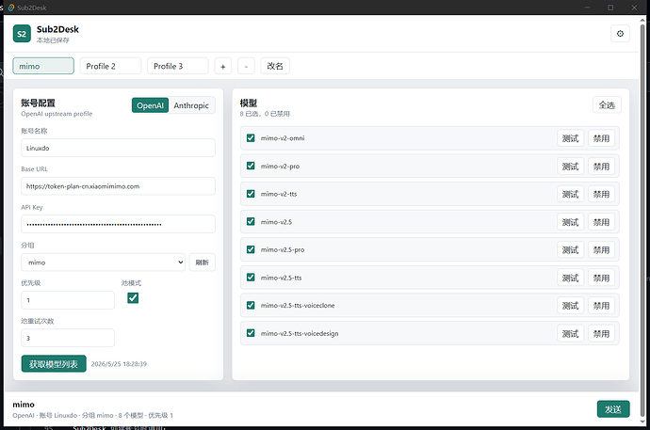This screenshot has width=650, height=430.
Task: Click the 改名 rename button
Action: pos(275,66)
